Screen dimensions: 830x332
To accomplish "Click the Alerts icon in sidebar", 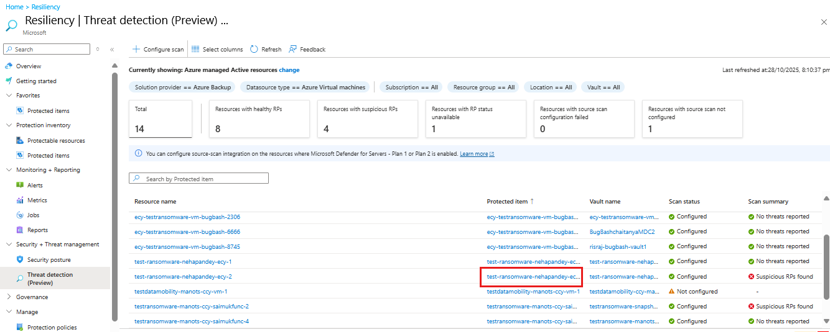I will pos(20,185).
